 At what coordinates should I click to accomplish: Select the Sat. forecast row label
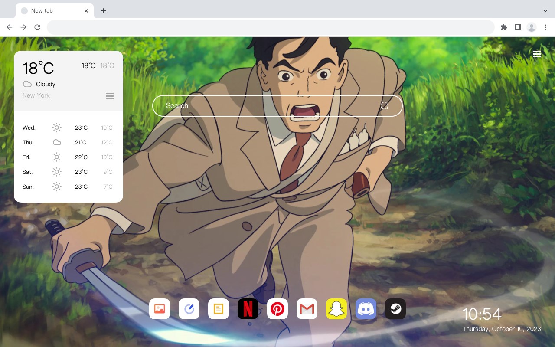click(28, 172)
